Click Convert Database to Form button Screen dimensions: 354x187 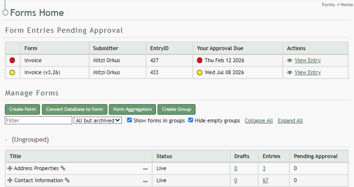point(75,109)
